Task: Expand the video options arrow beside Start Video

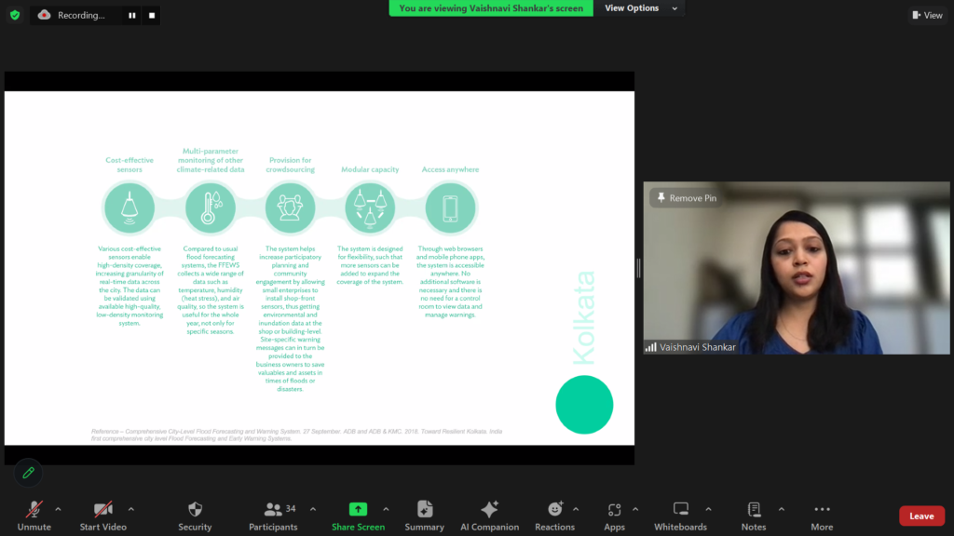Action: (130, 509)
